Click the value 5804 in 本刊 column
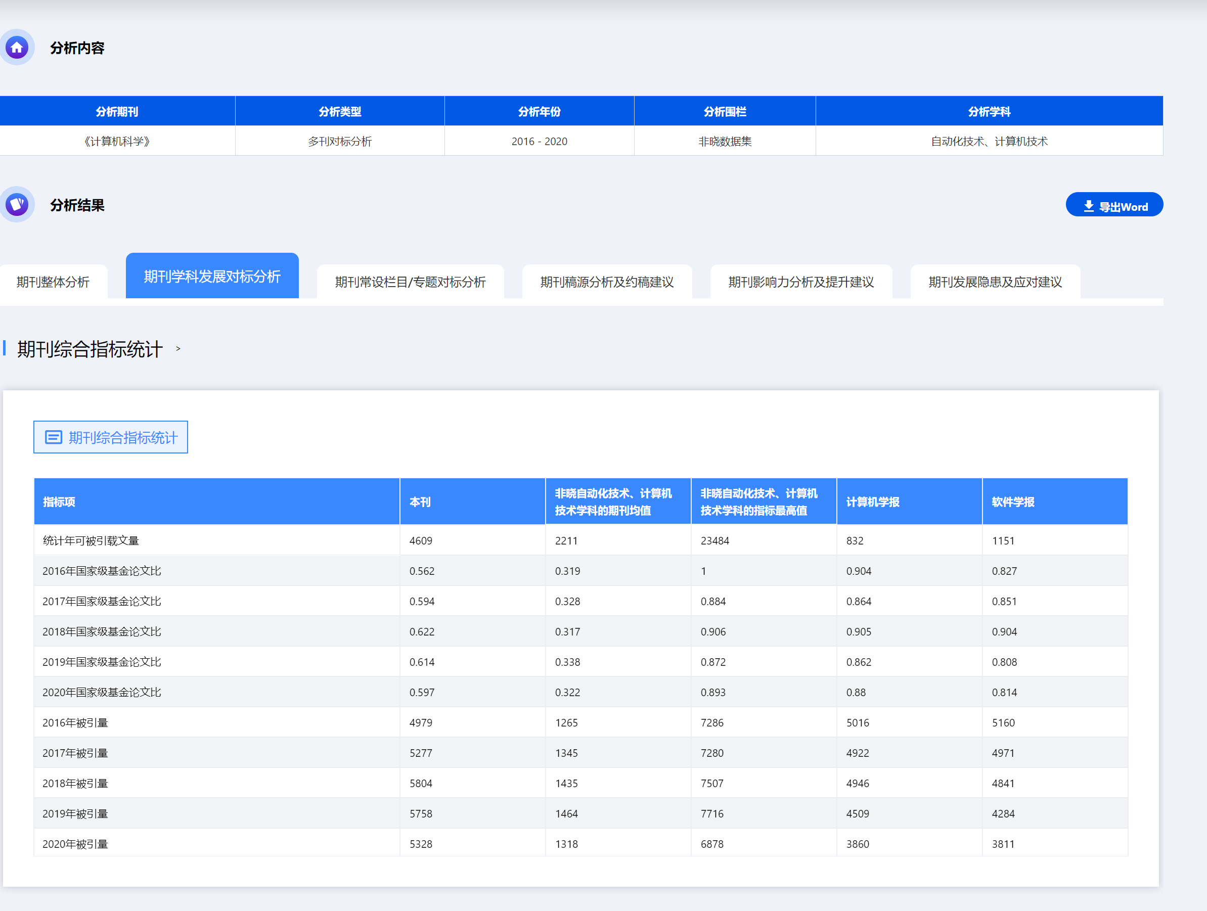 421,784
